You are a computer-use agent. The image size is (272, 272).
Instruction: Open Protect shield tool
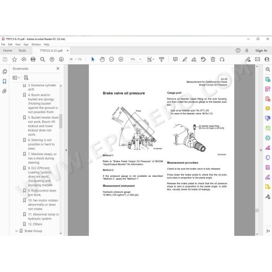[268, 157]
